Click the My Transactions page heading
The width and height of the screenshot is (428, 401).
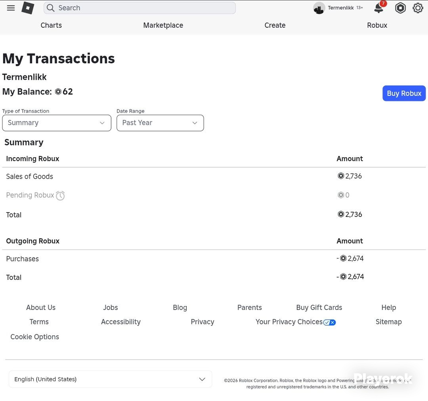pos(58,59)
